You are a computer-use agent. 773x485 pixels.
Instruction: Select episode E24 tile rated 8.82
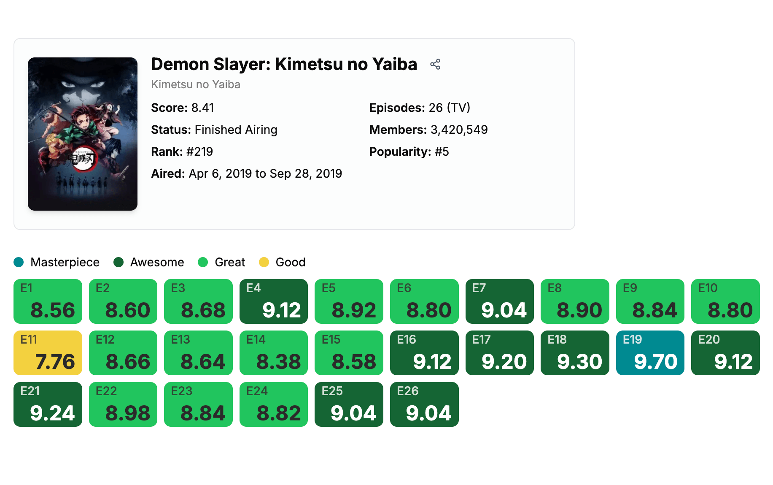pyautogui.click(x=273, y=404)
